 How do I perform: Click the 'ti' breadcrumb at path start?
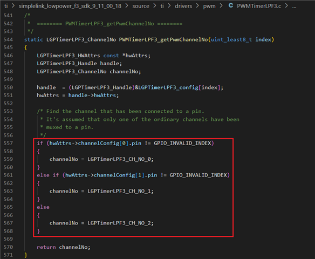pyautogui.click(x=6, y=6)
